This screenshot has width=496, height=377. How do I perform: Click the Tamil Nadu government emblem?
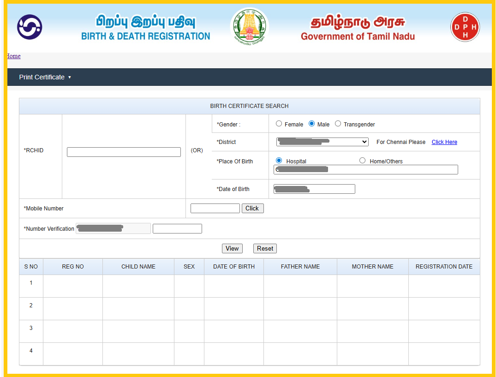(x=249, y=26)
